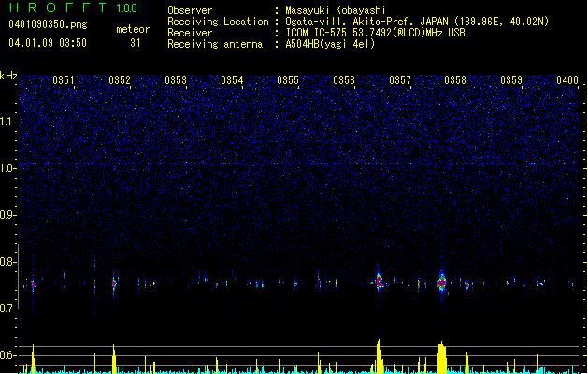This screenshot has width=588, height=374.
Task: Click the 'Receiver' field label
Action: pyautogui.click(x=190, y=33)
